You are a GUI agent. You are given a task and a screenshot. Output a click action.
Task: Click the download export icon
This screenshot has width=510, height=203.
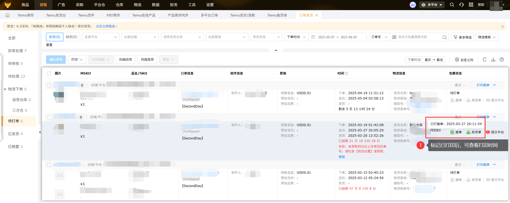(493, 60)
